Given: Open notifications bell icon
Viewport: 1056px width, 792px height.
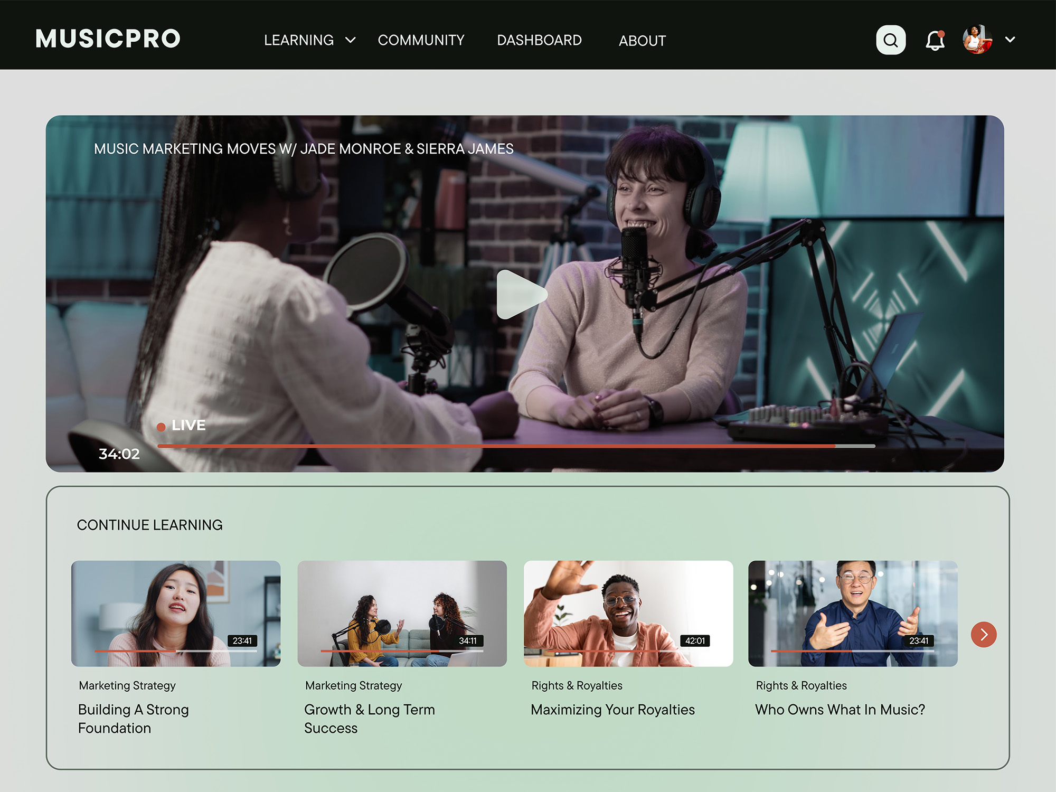Looking at the screenshot, I should pyautogui.click(x=935, y=40).
